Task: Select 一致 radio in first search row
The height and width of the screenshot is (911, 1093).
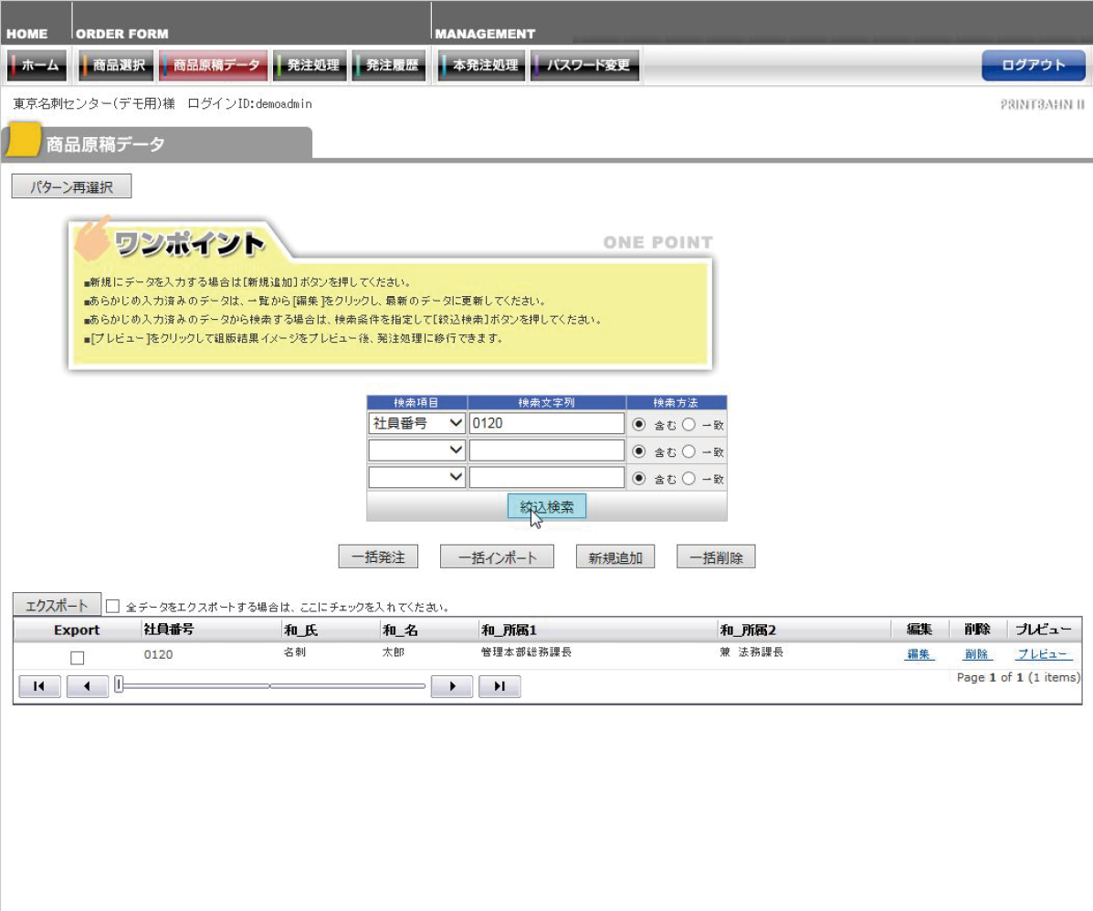Action: pyautogui.click(x=688, y=424)
